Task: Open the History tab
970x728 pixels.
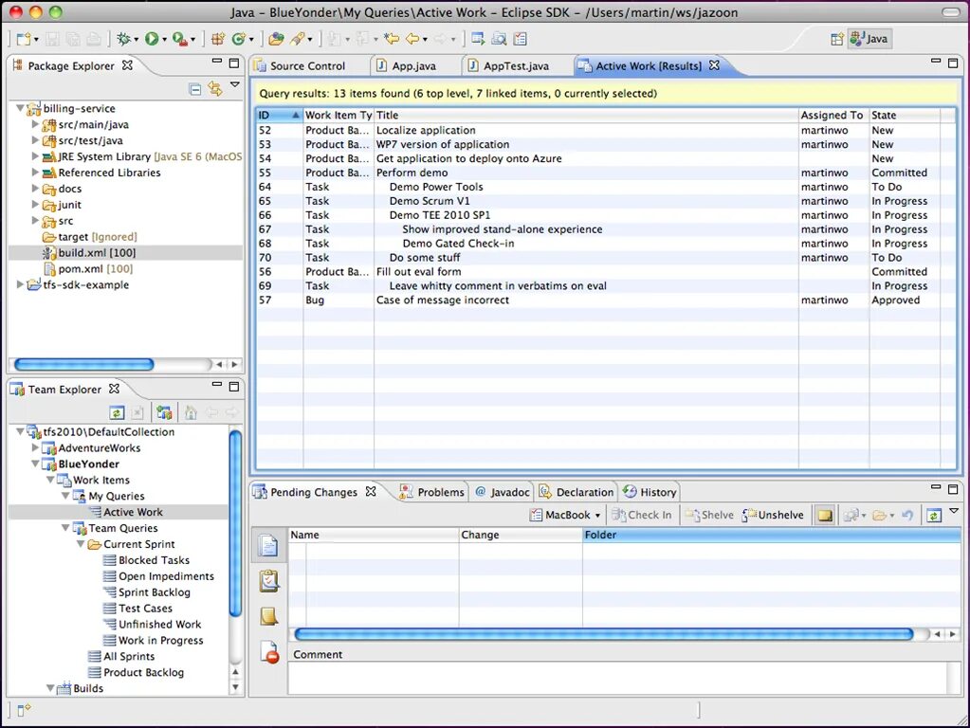Action: point(650,492)
